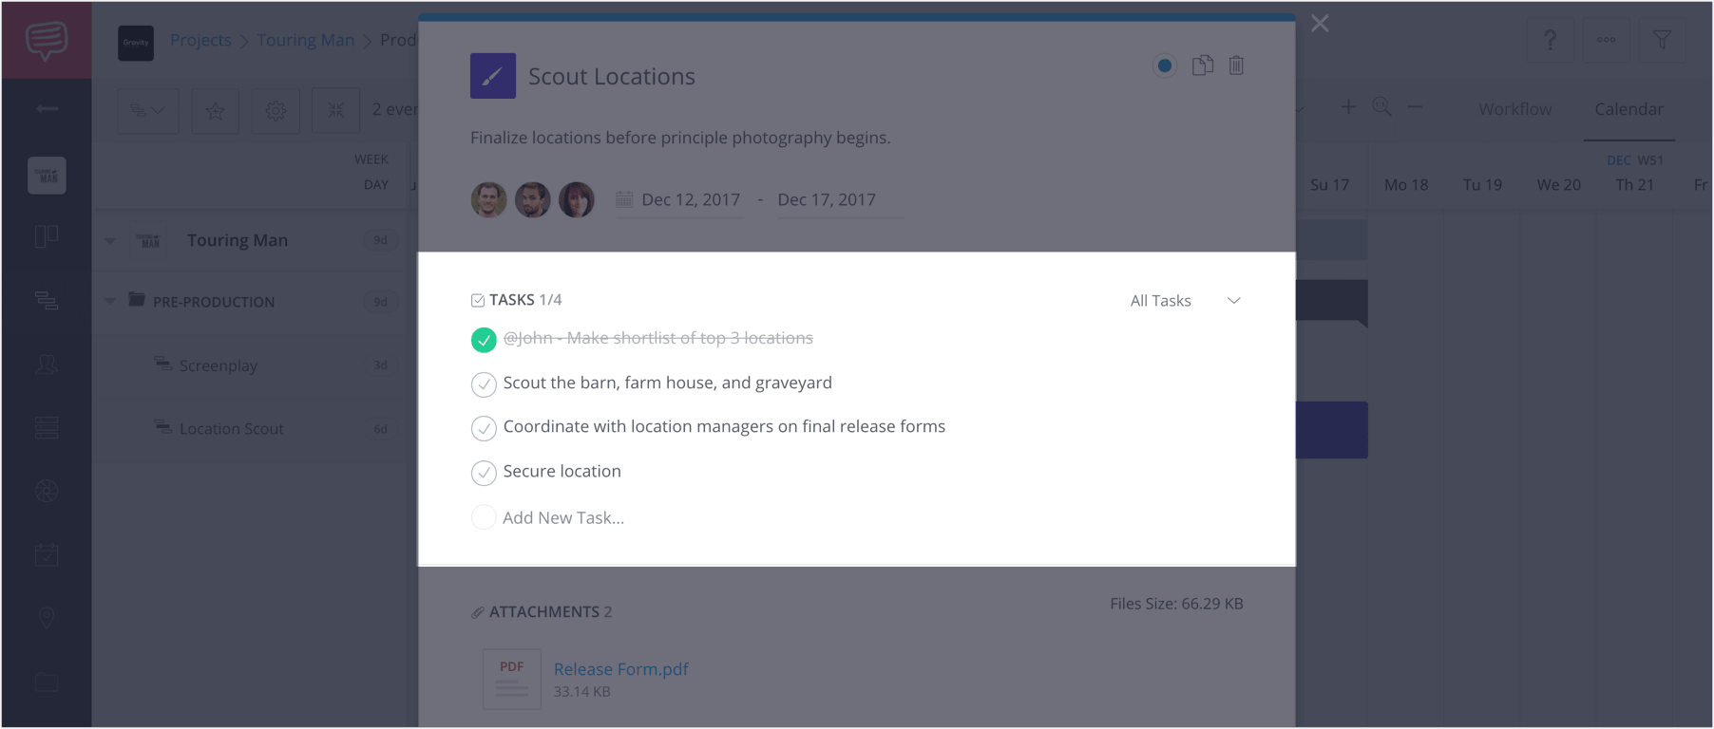Viewport: 1714px width, 729px height.
Task: Click the Scout Locations paintbrush icon
Action: [x=493, y=76]
